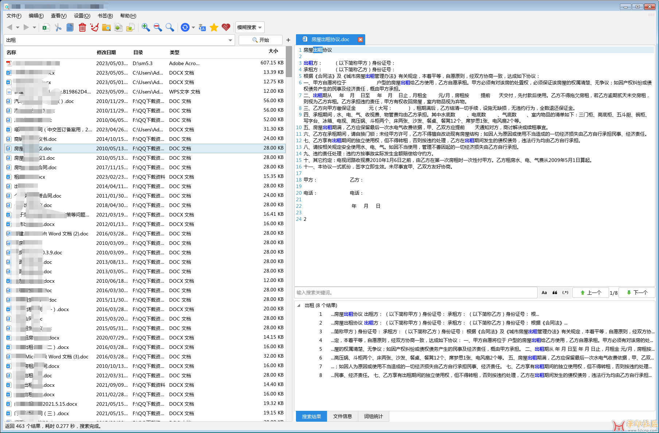Select the WPS文字 文档 file row
This screenshot has height=433, width=659.
145,92
